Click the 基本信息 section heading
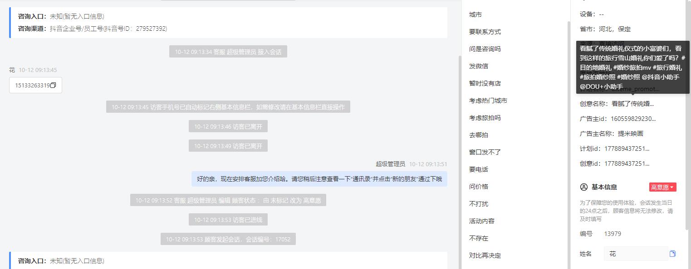Screen dimensions: 691x269 [604, 187]
